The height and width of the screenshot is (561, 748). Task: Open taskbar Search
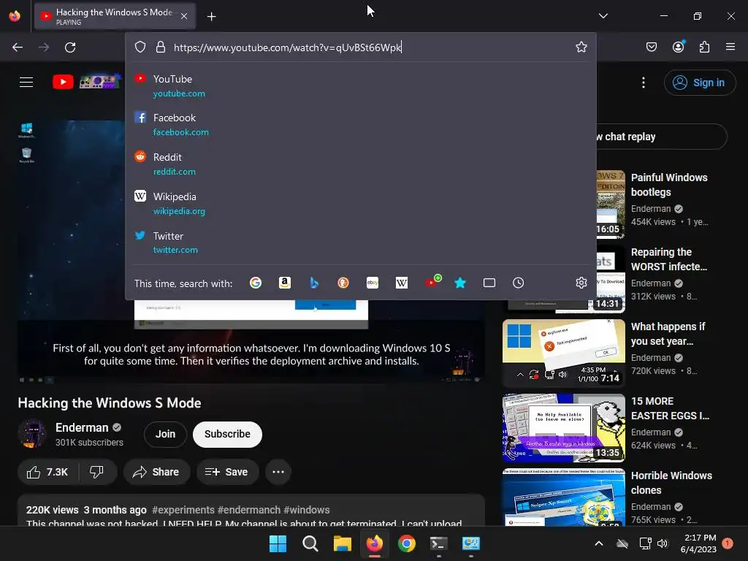(310, 543)
